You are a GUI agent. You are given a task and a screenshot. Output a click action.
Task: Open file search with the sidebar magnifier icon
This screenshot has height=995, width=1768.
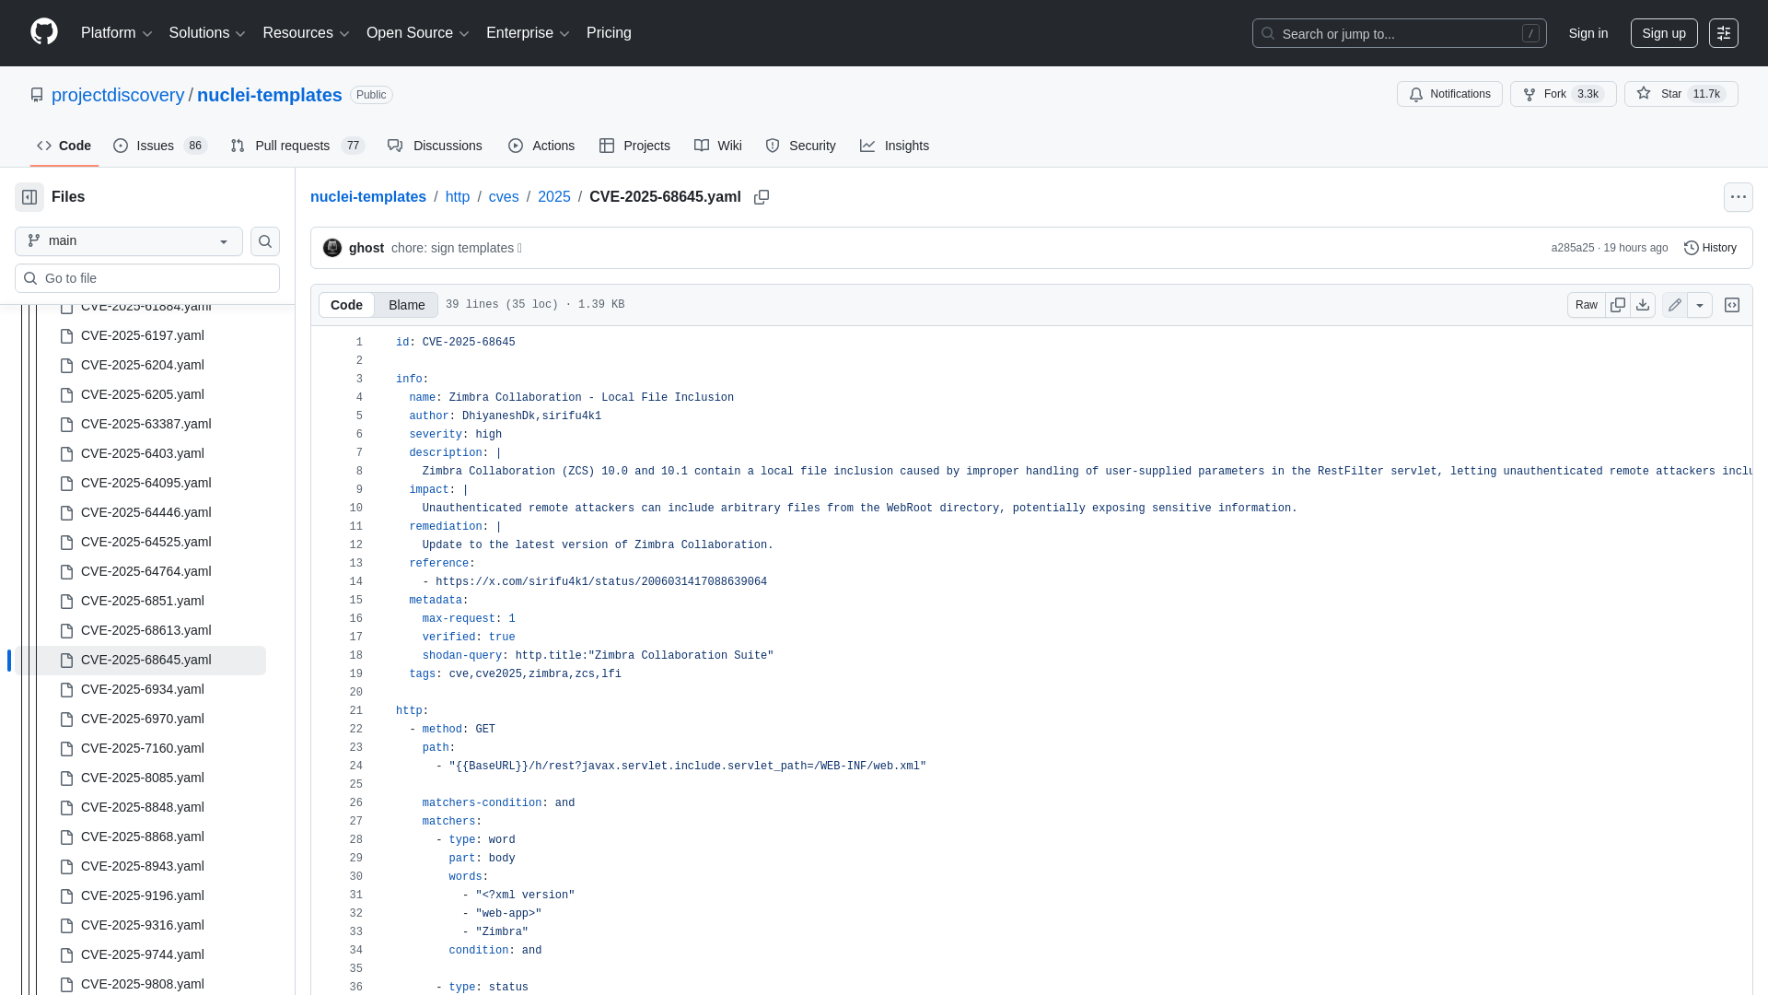[264, 241]
